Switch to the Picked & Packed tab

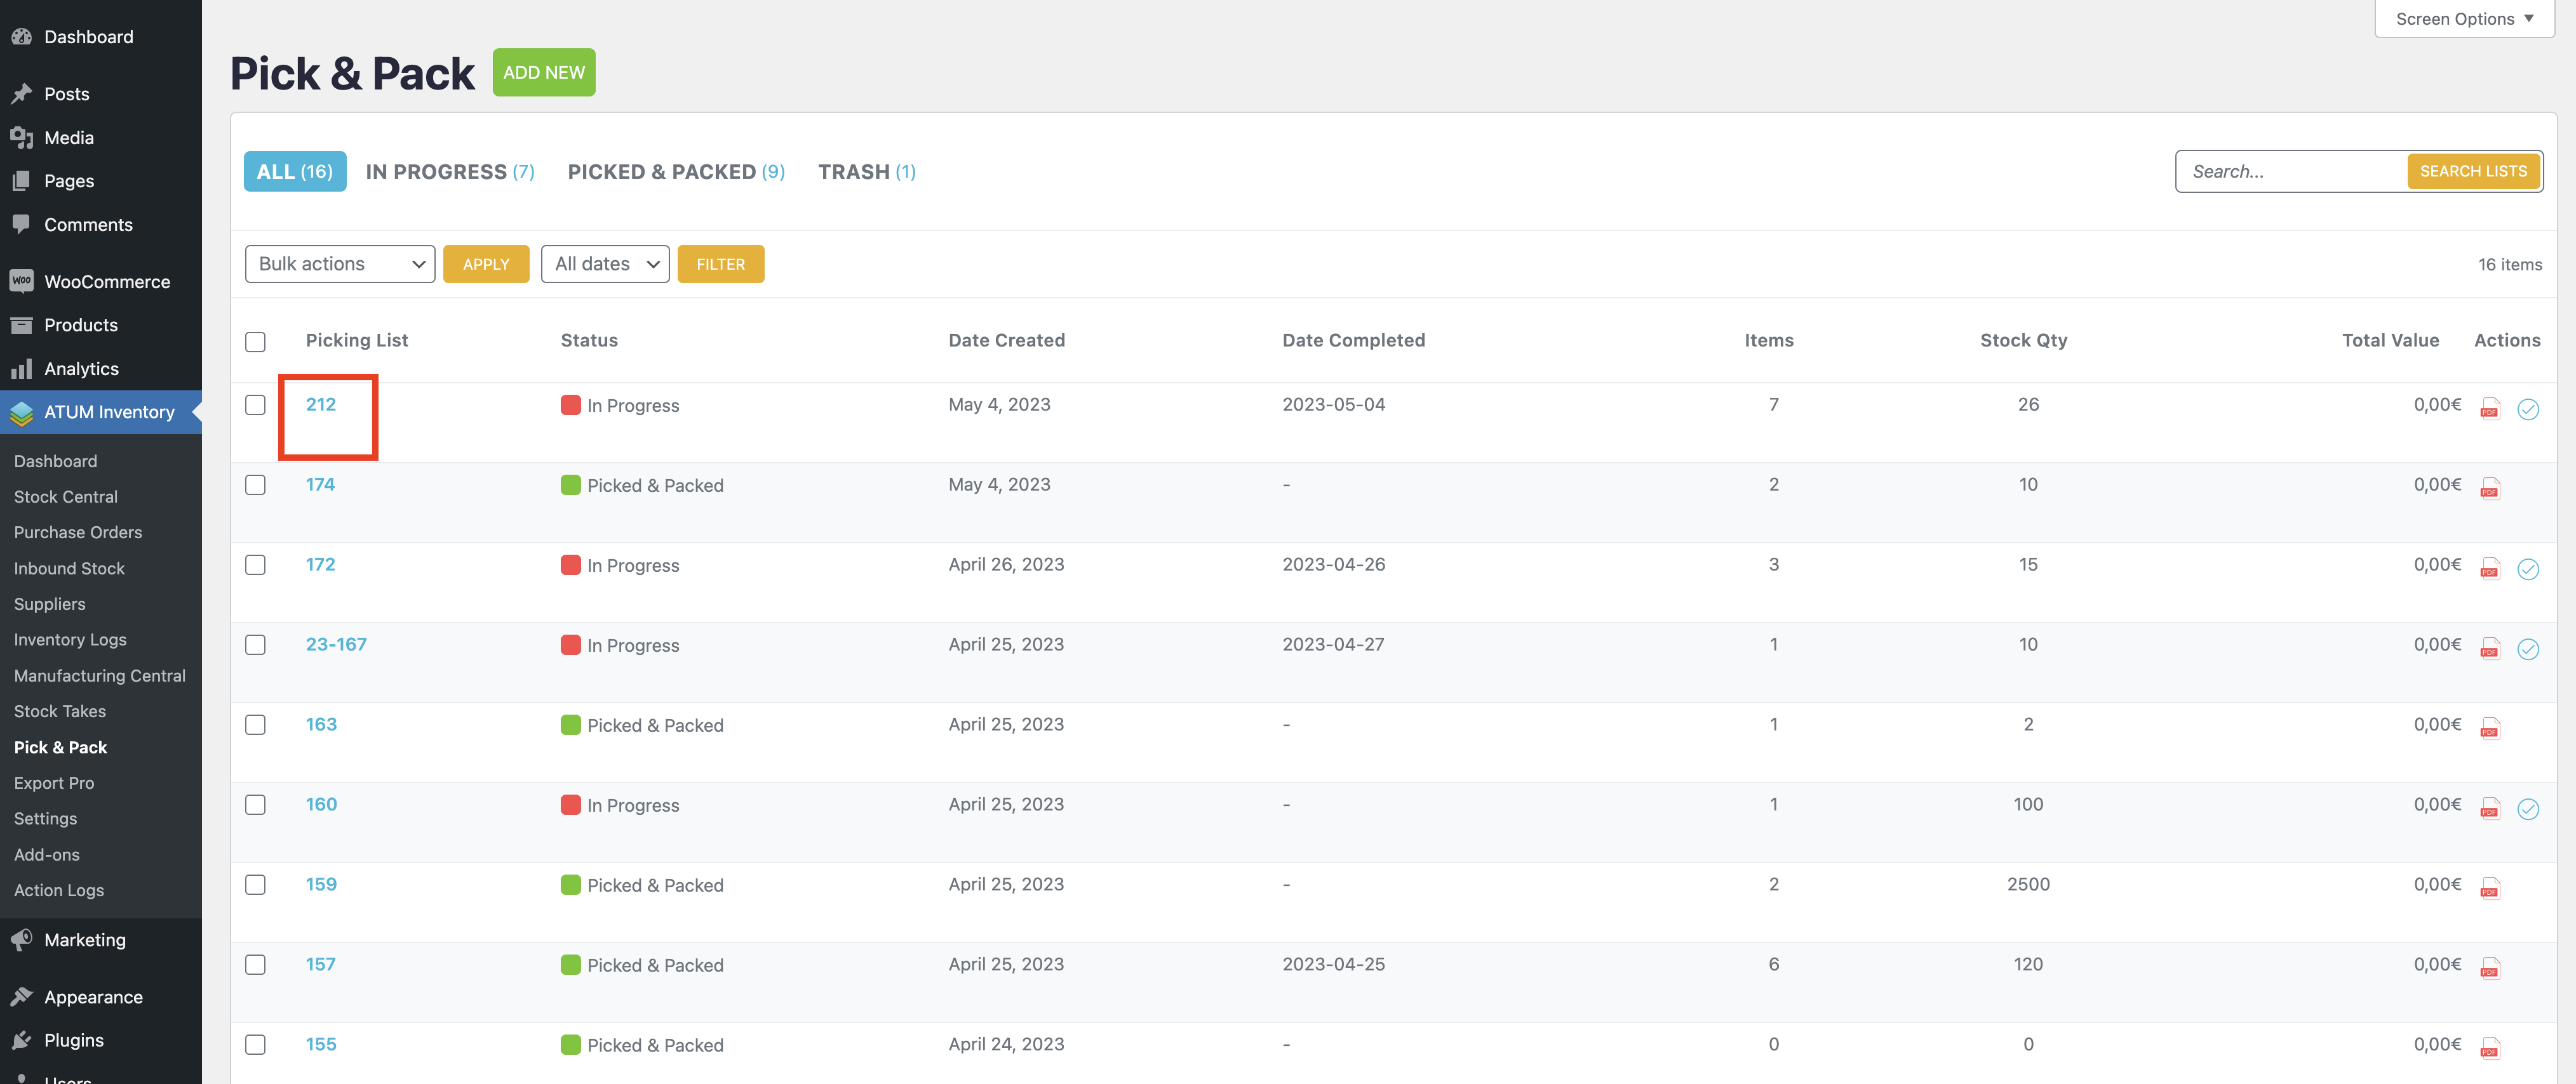(x=676, y=172)
